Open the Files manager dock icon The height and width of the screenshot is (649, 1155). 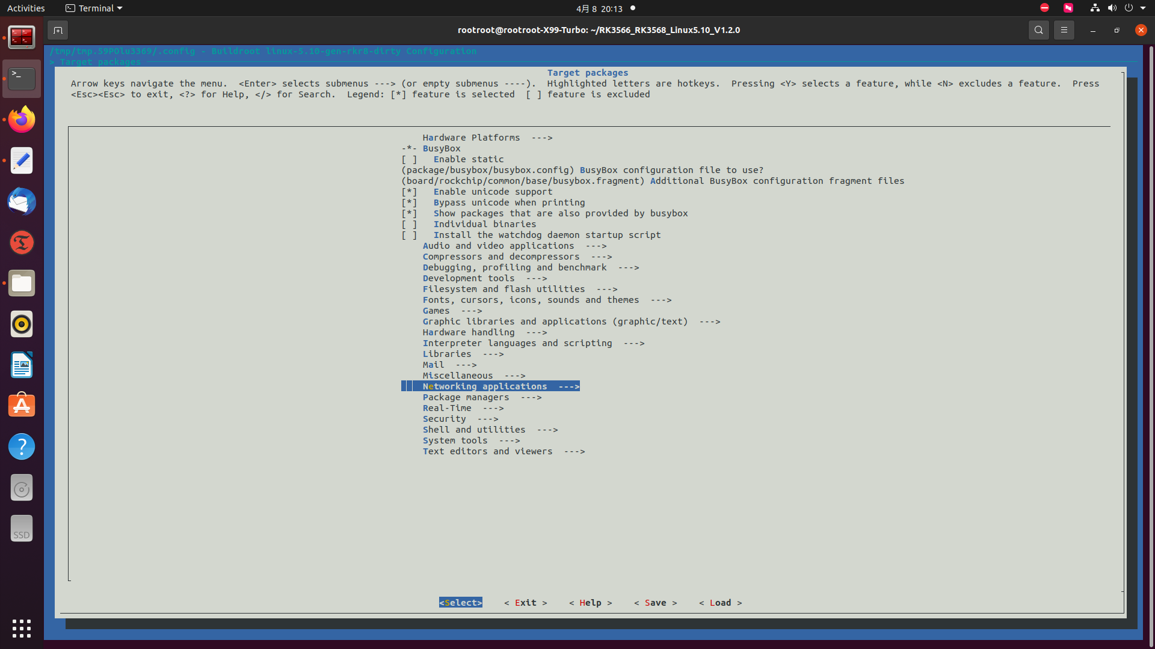22,284
